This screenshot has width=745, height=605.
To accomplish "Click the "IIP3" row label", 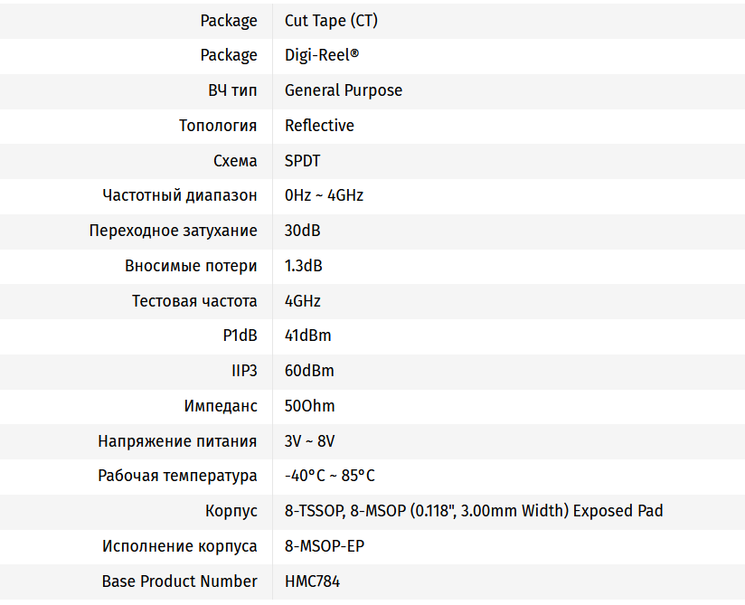I will click(244, 371).
